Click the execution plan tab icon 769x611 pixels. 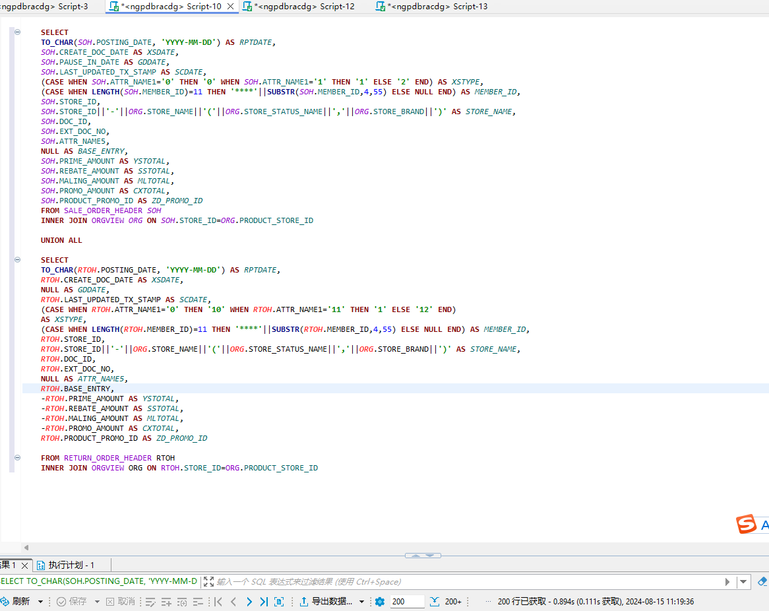pos(41,565)
